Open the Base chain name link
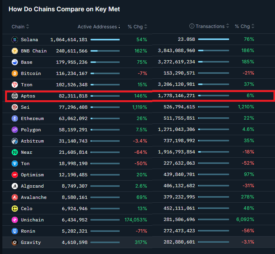Viewport: 275px width, 254px height. coord(27,62)
